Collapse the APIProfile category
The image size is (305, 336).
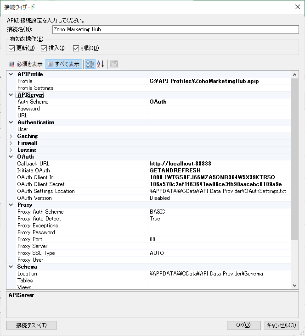click(11, 74)
